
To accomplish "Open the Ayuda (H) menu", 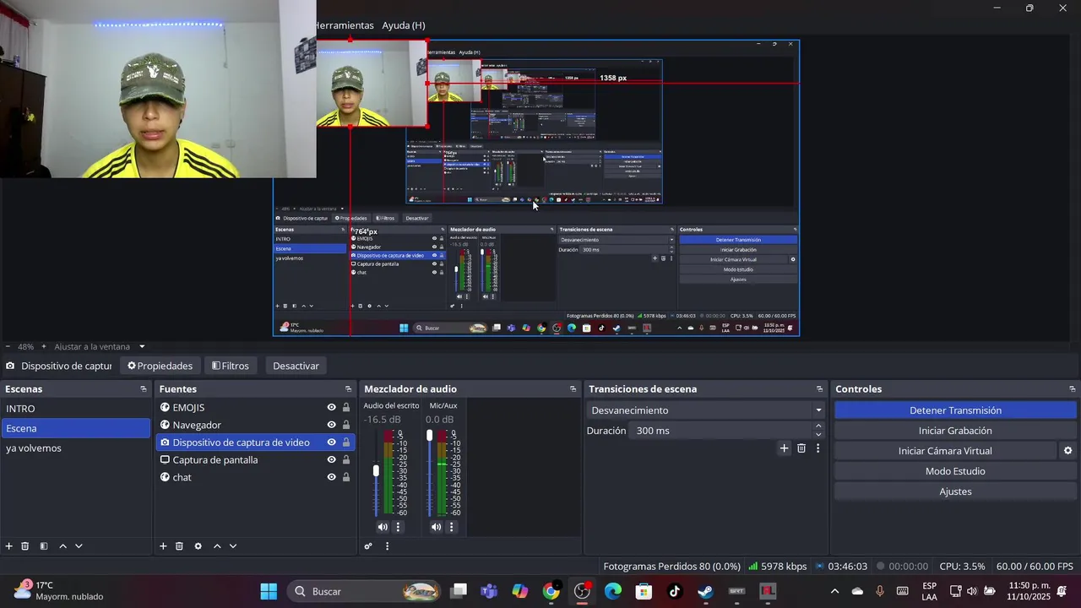I will (404, 25).
